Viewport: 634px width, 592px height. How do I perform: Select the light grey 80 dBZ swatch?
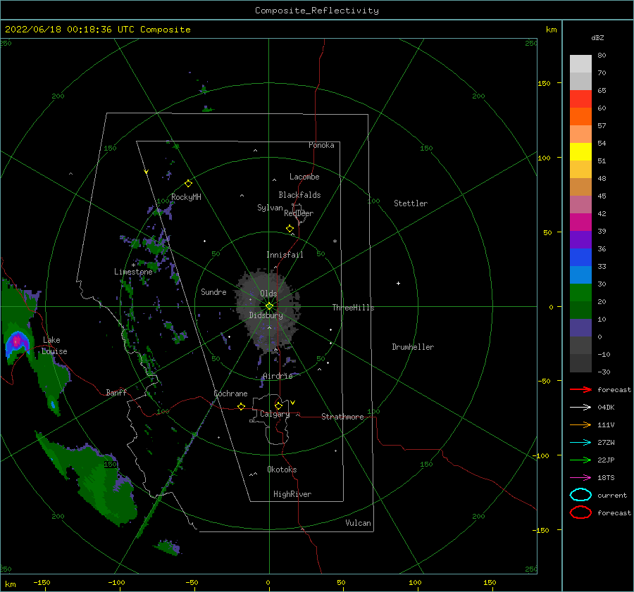(x=580, y=63)
